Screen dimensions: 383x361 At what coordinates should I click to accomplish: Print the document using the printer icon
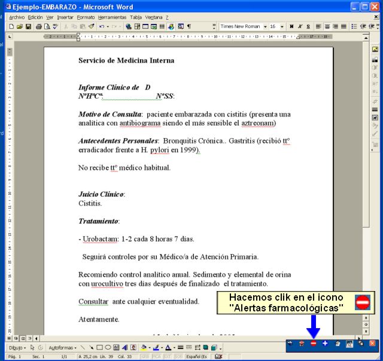coord(38,26)
